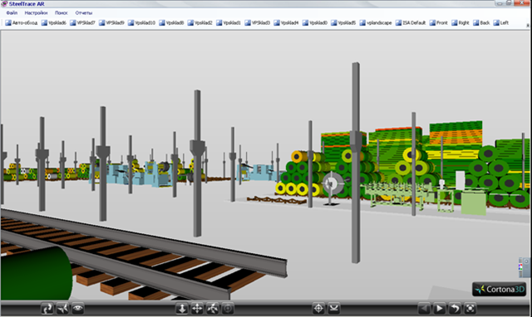Switch to the Front viewpoint
The height and width of the screenshot is (317, 532).
pos(438,22)
